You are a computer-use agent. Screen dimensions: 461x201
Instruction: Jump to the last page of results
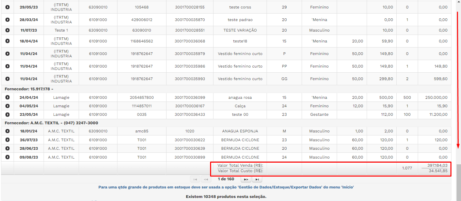(257, 179)
